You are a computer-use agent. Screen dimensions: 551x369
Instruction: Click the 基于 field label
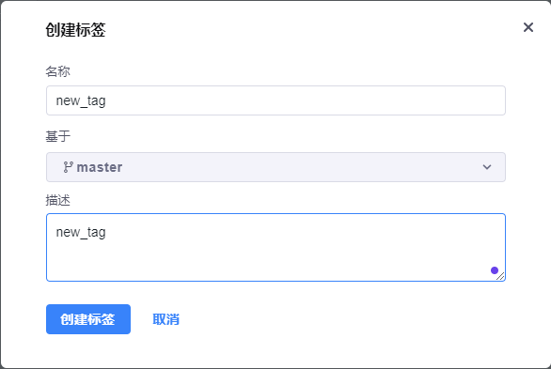click(x=58, y=136)
